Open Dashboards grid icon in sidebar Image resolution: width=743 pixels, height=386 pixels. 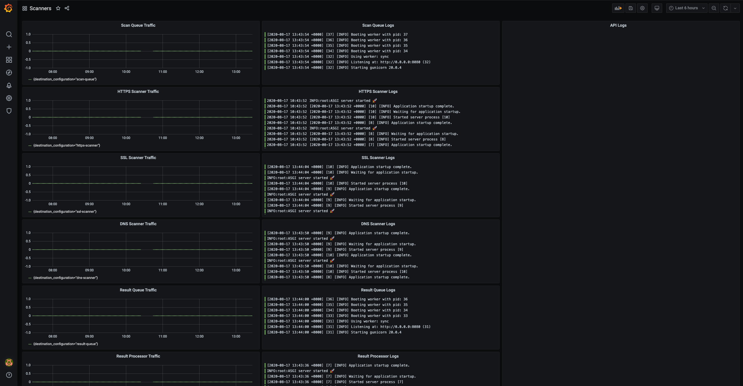(x=9, y=60)
